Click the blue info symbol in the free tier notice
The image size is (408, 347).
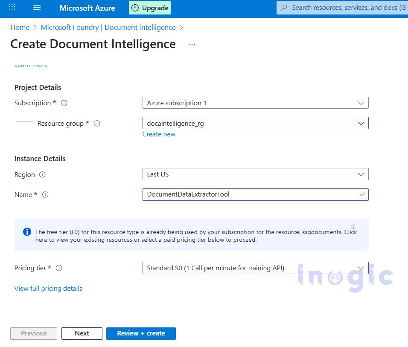point(27,231)
